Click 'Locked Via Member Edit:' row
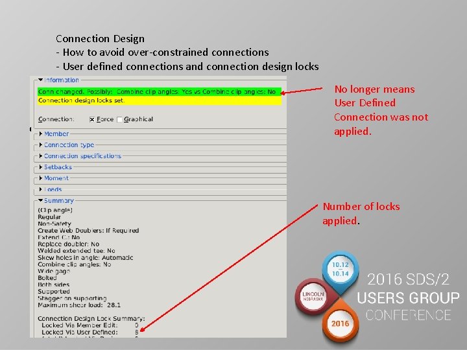 pyautogui.click(x=90, y=325)
